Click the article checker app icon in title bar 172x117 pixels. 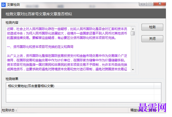click(x=4, y=5)
